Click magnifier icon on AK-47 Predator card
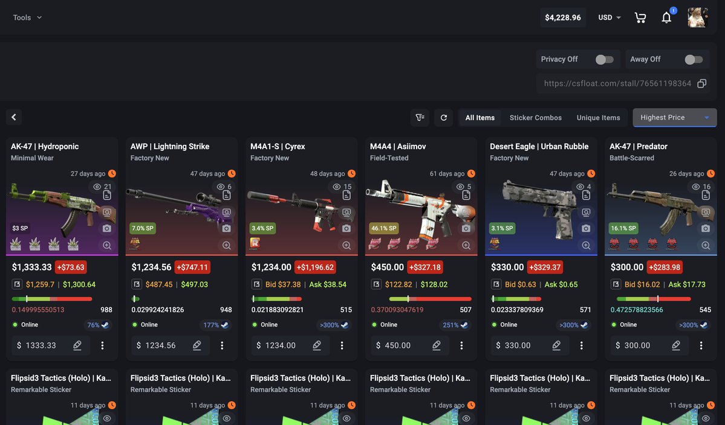The height and width of the screenshot is (425, 725). (706, 246)
